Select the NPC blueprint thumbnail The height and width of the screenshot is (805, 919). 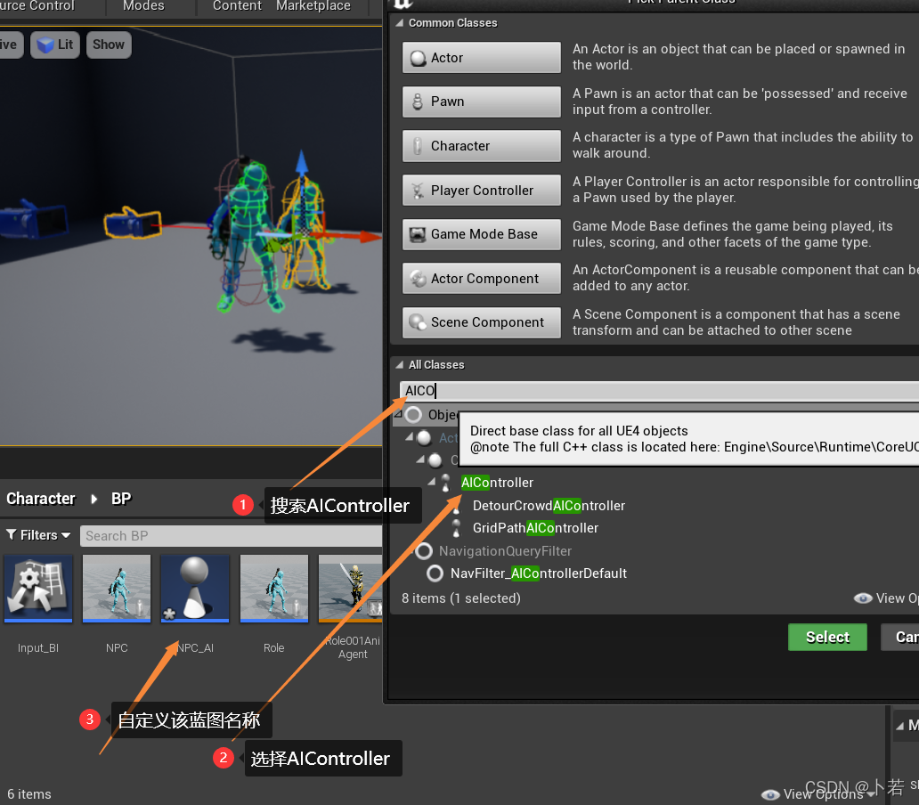pyautogui.click(x=117, y=589)
